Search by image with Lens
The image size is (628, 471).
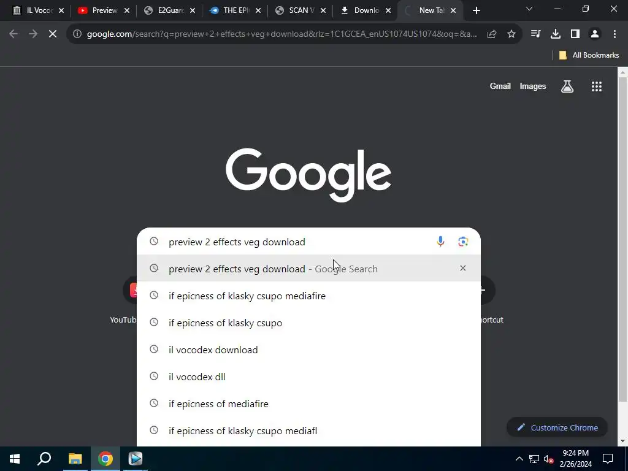coord(463,242)
